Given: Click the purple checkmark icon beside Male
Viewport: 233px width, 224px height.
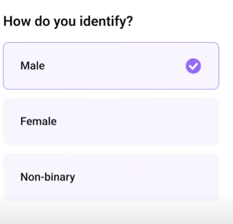Looking at the screenshot, I should tap(193, 66).
